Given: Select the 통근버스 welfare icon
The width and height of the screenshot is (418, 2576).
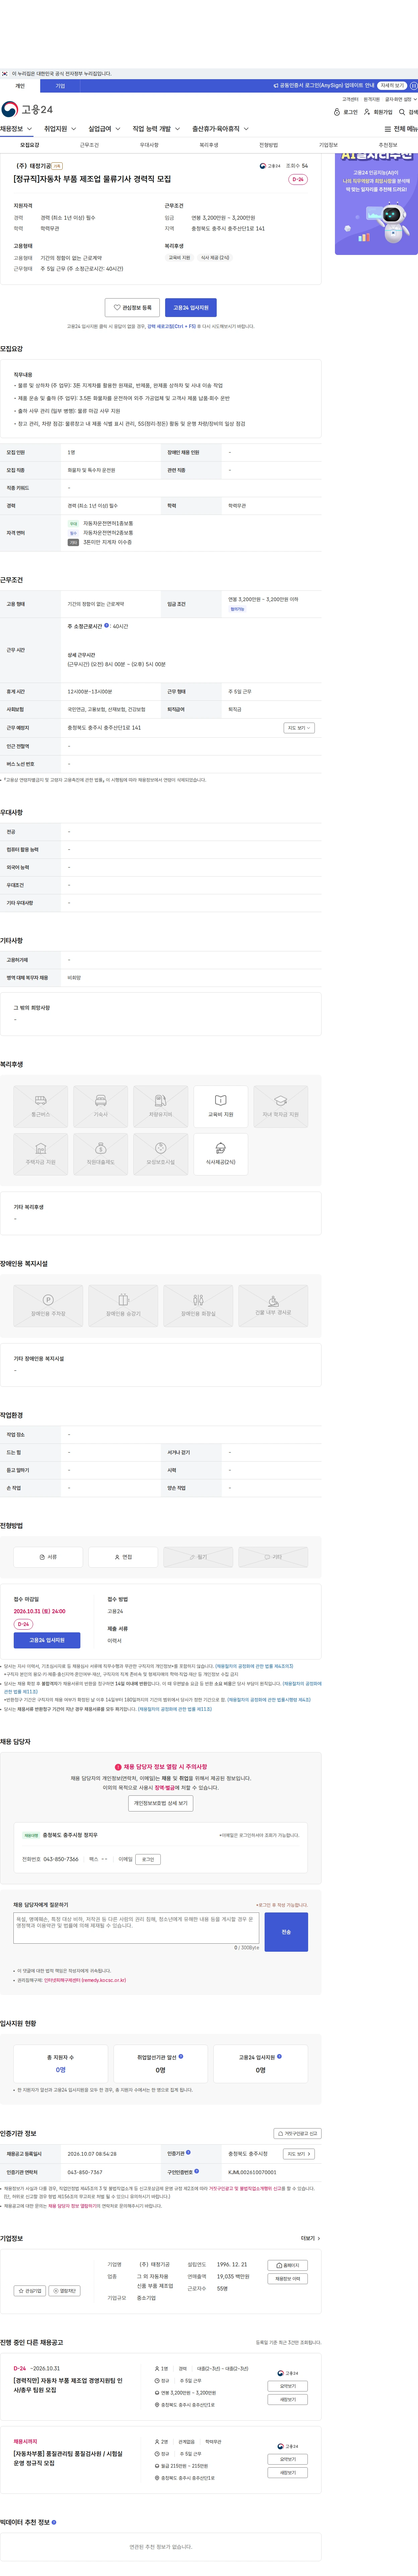Looking at the screenshot, I should coord(41,1106).
